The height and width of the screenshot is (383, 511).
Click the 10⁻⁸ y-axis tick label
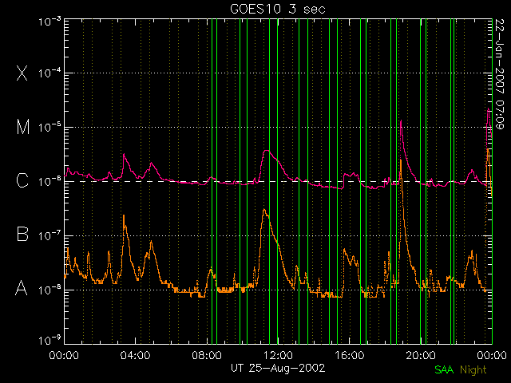[50, 289]
